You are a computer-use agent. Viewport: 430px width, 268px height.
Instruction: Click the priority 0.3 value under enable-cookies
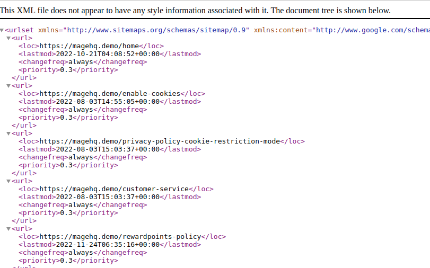pyautogui.click(x=66, y=117)
